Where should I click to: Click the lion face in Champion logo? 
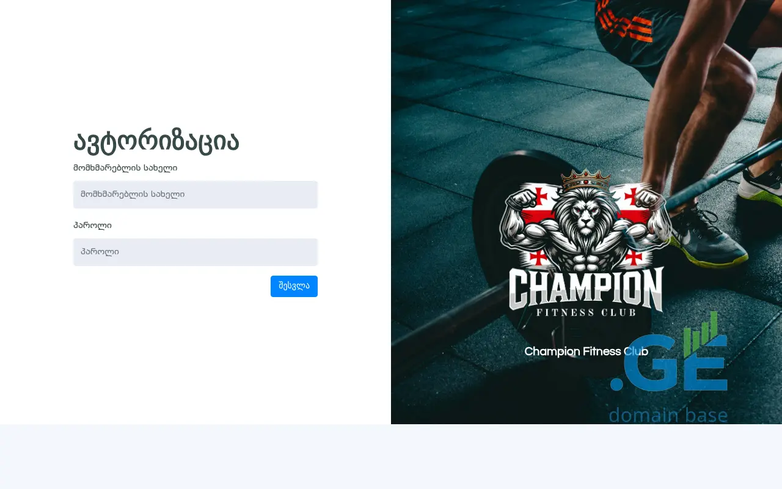(x=586, y=219)
